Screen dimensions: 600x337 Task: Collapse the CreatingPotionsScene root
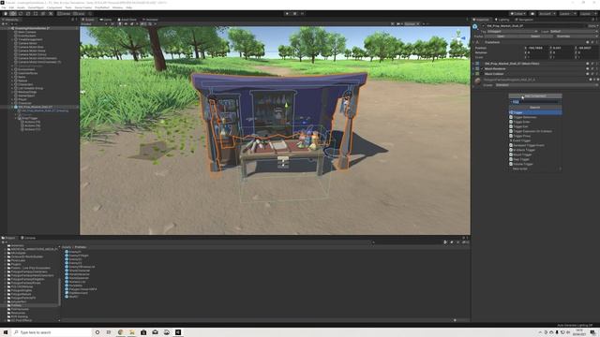coord(9,28)
